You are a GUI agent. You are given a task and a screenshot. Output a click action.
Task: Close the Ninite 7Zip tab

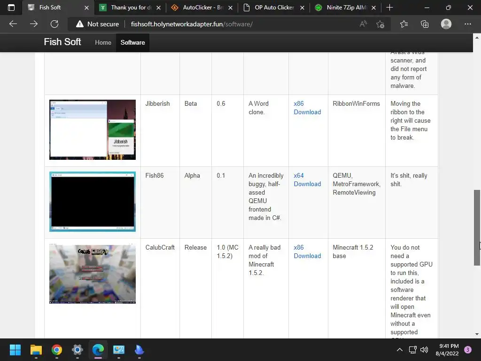point(373,8)
